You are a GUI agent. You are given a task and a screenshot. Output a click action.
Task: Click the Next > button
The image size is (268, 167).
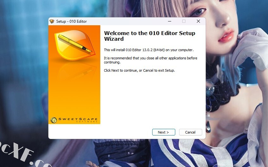point(164,132)
